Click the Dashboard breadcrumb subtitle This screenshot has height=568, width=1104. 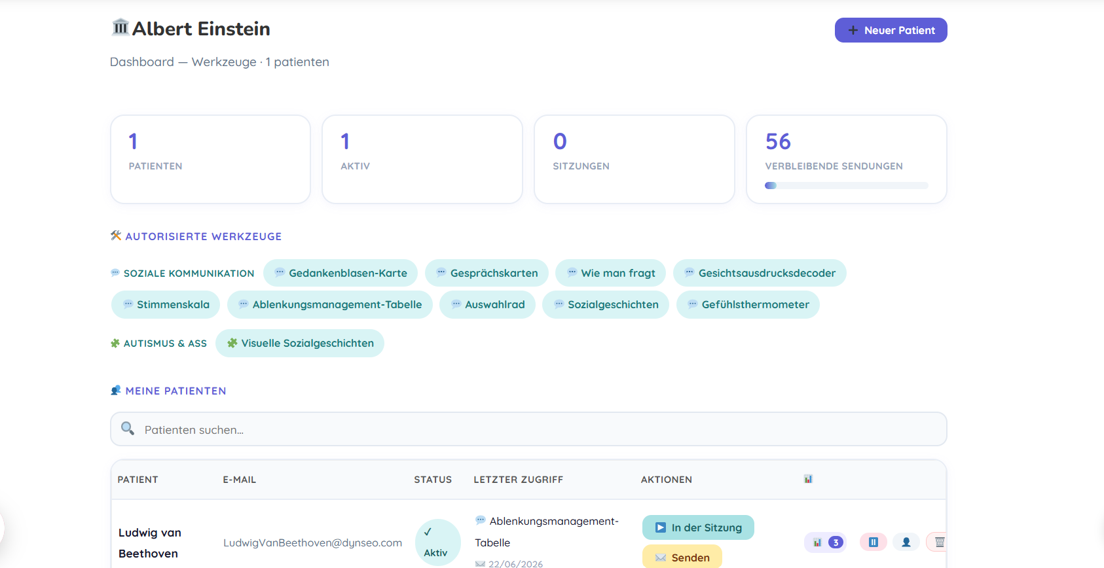tap(219, 62)
